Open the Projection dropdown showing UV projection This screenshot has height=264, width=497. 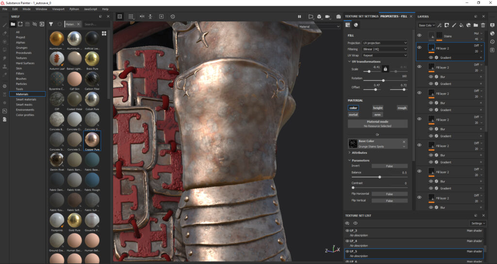[x=384, y=43]
